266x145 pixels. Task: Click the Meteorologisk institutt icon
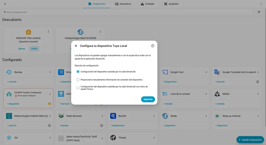tap(9, 116)
